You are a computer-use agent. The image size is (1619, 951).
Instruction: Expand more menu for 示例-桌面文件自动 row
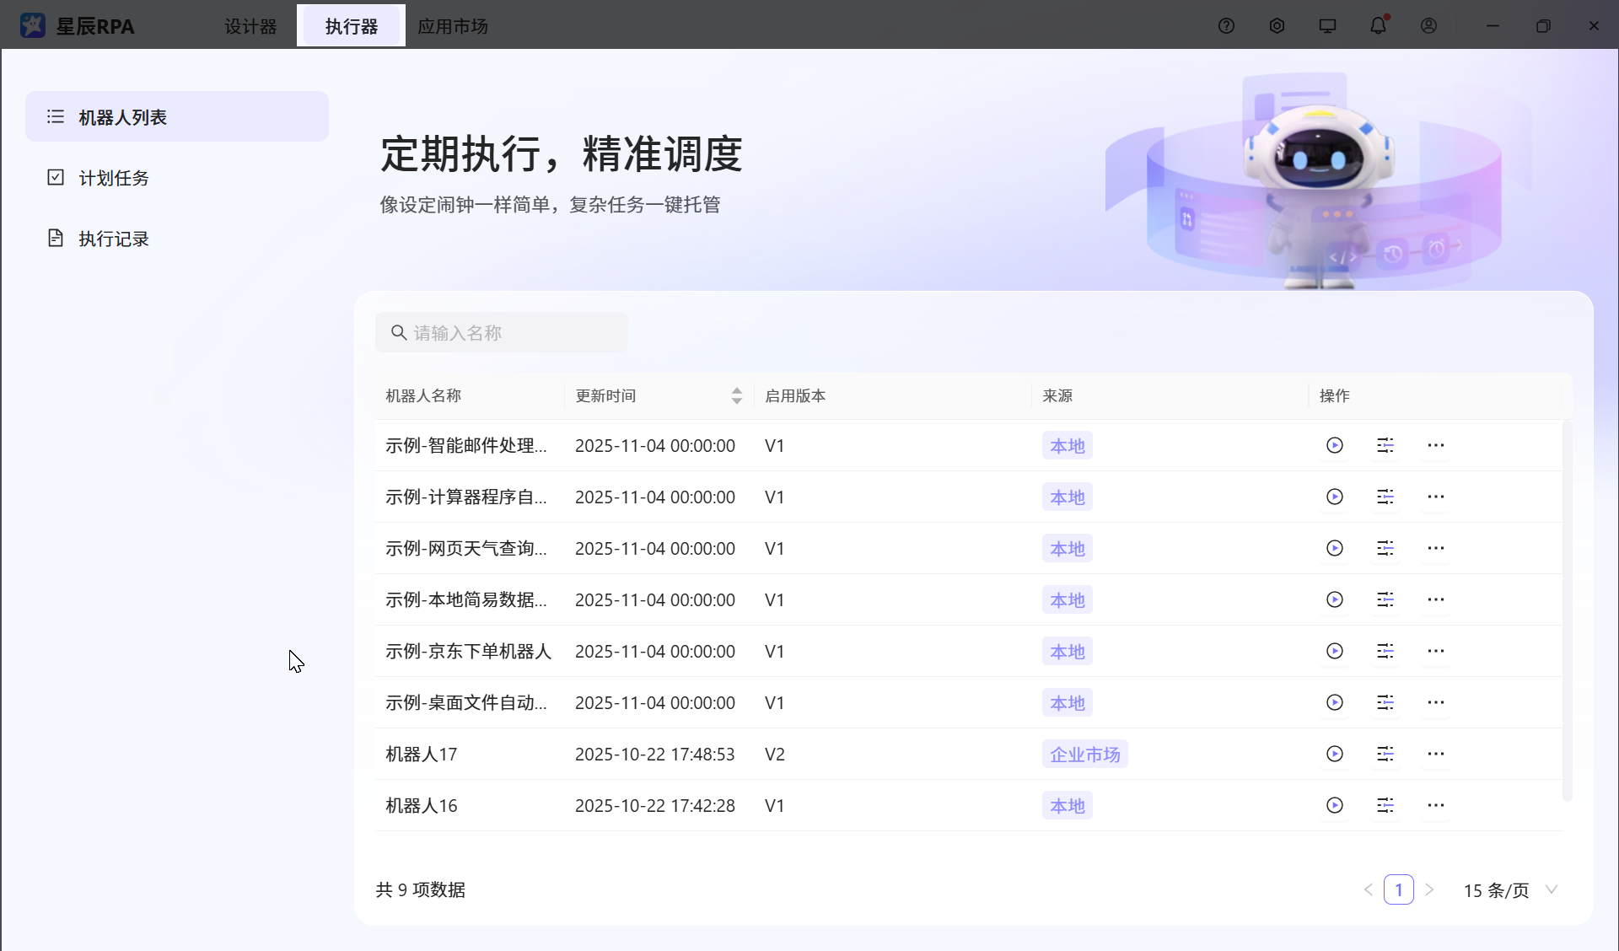(1435, 702)
